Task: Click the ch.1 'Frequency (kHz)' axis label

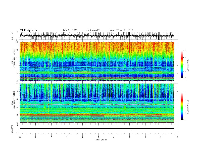Action: [14, 59]
